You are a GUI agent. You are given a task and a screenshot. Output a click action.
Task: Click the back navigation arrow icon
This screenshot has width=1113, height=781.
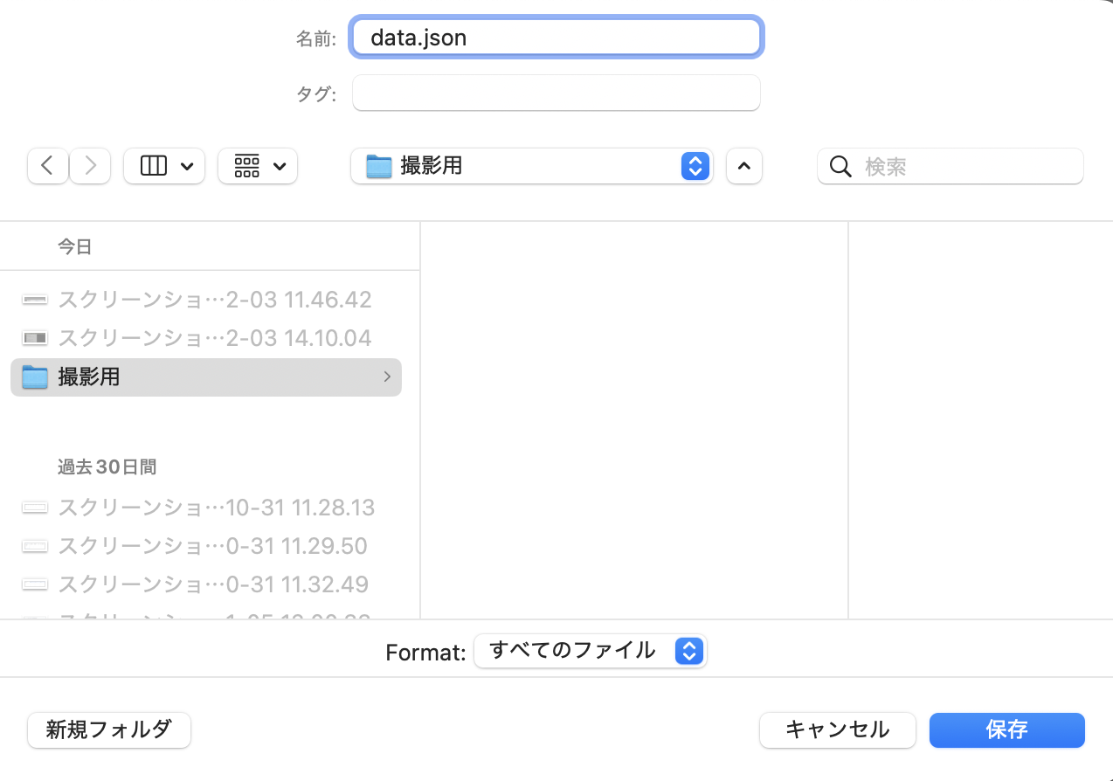coord(47,166)
